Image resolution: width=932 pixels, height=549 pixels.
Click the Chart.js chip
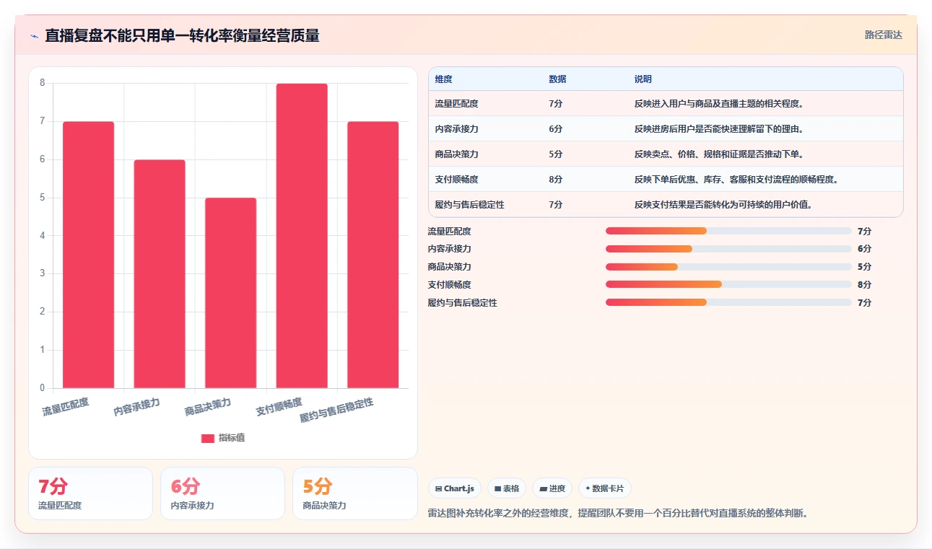455,488
